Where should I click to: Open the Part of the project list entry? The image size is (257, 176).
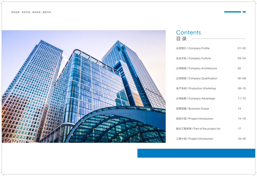[x=198, y=129]
